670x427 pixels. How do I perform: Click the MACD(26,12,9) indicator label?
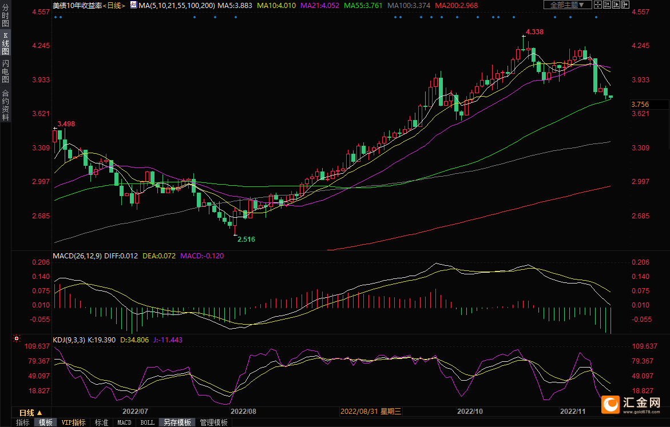[x=77, y=256]
